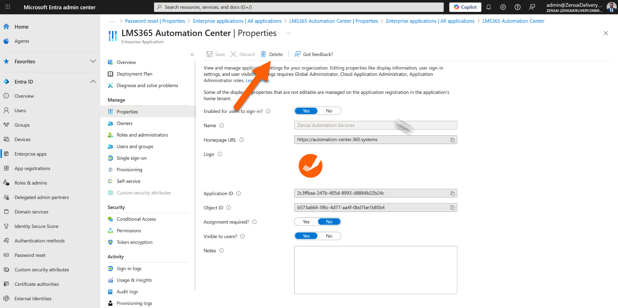This screenshot has height=308, width=618.
Task: Click the Discard toolbar button
Action: coord(243,54)
